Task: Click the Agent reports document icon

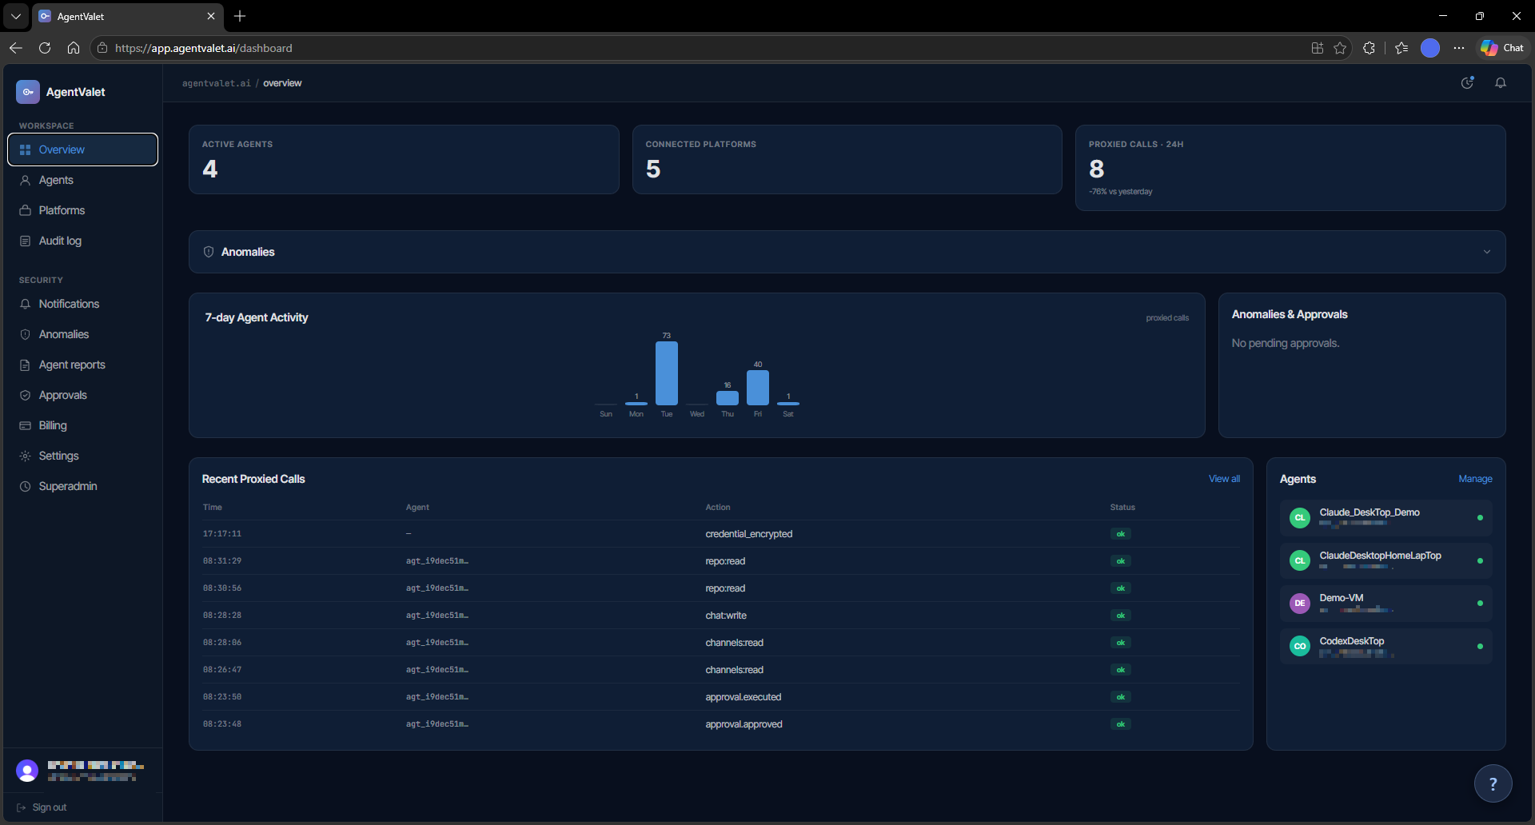Action: [25, 365]
